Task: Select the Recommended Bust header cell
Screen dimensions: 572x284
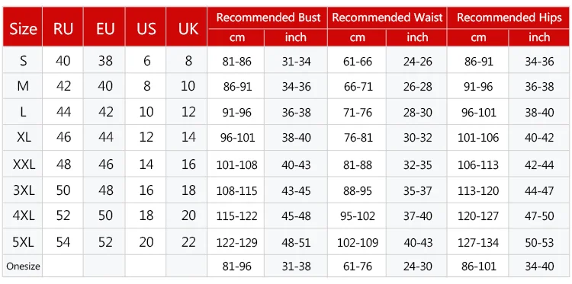Action: (x=268, y=18)
